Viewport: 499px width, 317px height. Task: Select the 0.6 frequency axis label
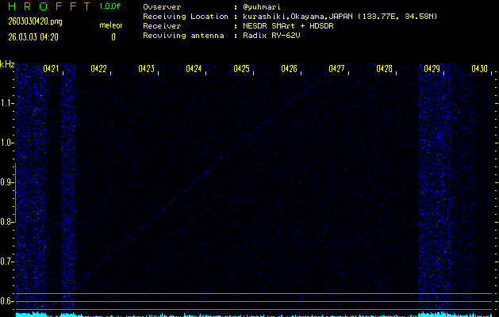pyautogui.click(x=6, y=301)
